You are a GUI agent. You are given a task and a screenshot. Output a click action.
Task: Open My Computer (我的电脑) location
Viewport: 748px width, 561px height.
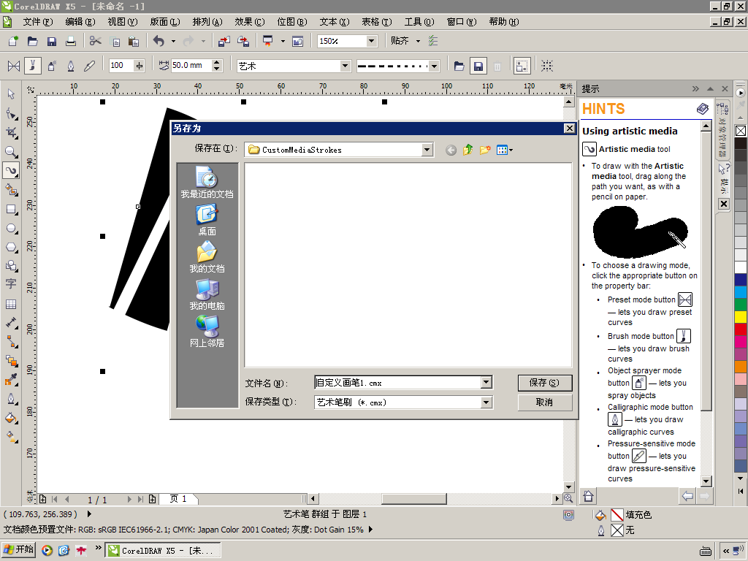(207, 294)
